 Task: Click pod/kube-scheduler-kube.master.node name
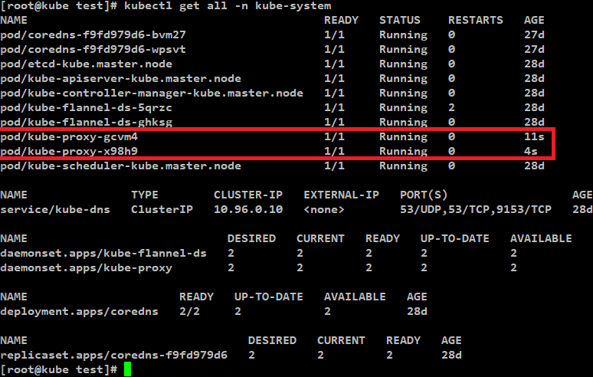click(x=120, y=166)
